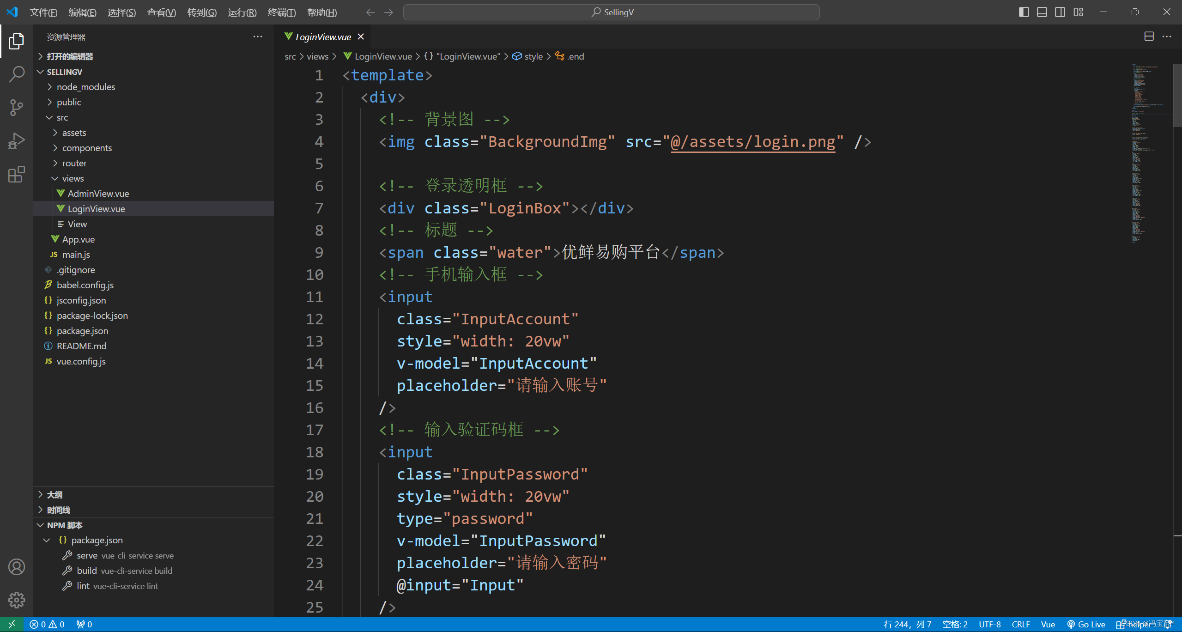The height and width of the screenshot is (632, 1182).
Task: Open the Manage gear settings icon
Action: click(17, 600)
